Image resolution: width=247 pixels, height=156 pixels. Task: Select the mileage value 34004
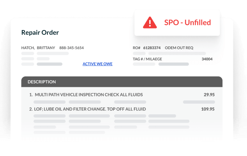[207, 59]
